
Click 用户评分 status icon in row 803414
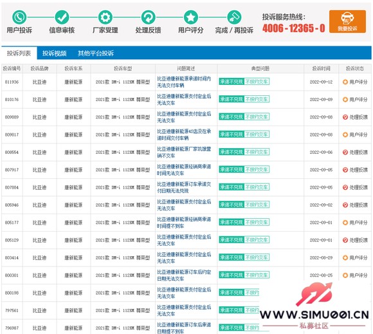point(345,257)
